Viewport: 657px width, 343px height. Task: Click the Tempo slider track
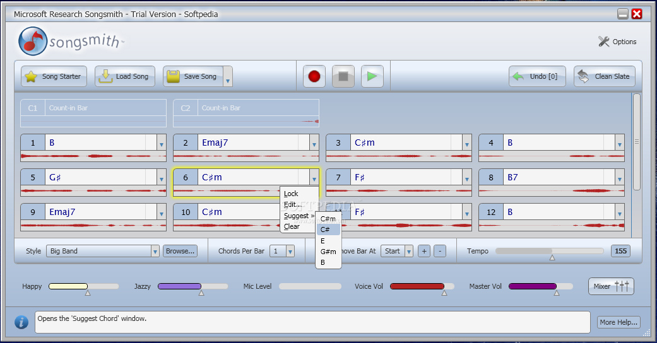click(549, 251)
